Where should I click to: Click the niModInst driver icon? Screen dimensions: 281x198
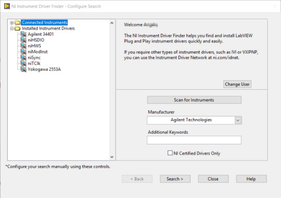[x=23, y=52]
